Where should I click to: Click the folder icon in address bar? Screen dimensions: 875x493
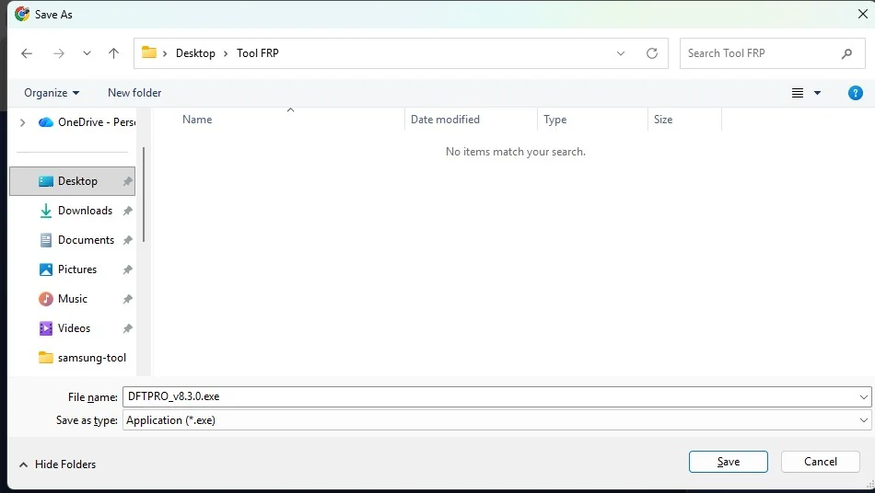click(149, 53)
